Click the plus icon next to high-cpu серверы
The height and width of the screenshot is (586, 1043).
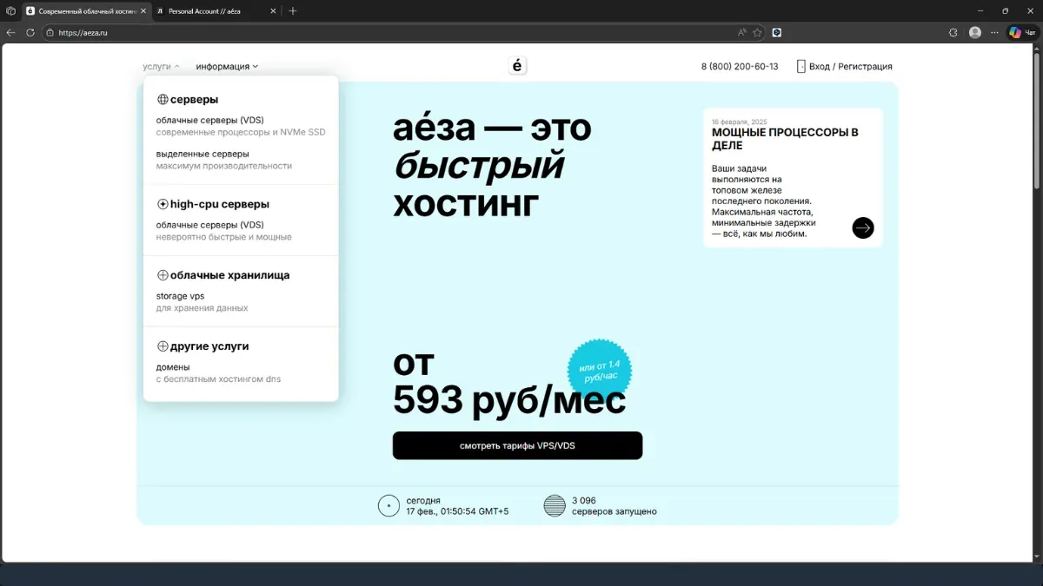pos(163,204)
